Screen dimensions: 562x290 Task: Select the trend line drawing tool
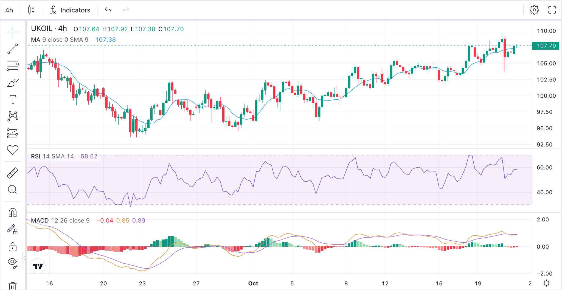pyautogui.click(x=13, y=49)
